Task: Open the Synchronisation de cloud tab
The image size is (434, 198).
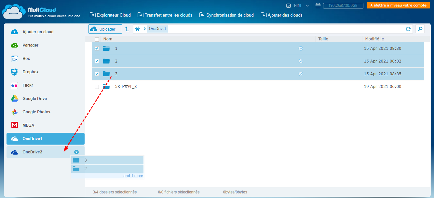Action: pos(226,15)
